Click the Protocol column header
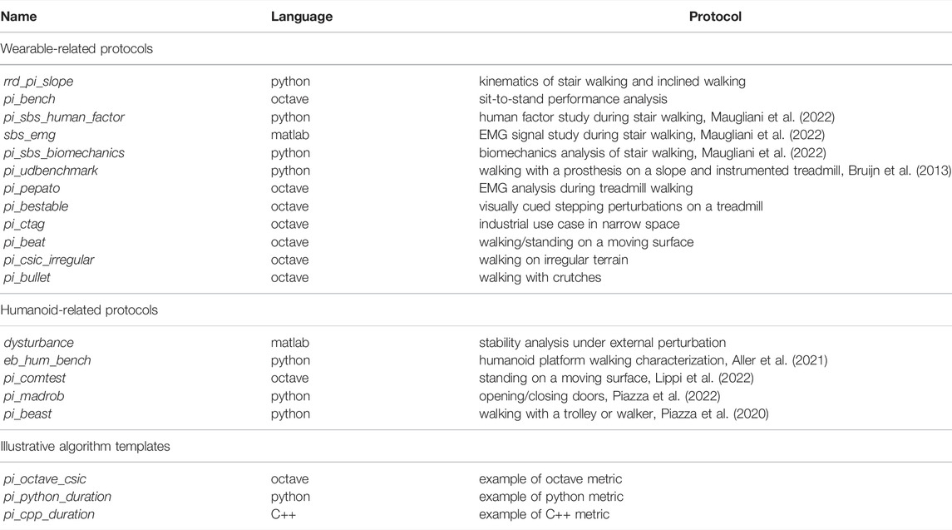952x530 pixels. point(715,16)
